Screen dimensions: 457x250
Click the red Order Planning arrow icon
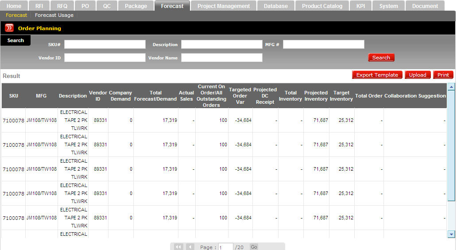point(9,28)
